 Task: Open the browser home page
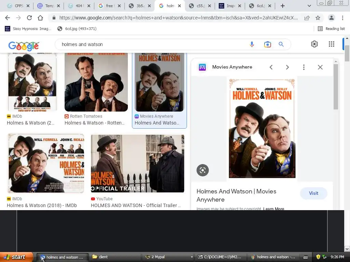(x=40, y=18)
